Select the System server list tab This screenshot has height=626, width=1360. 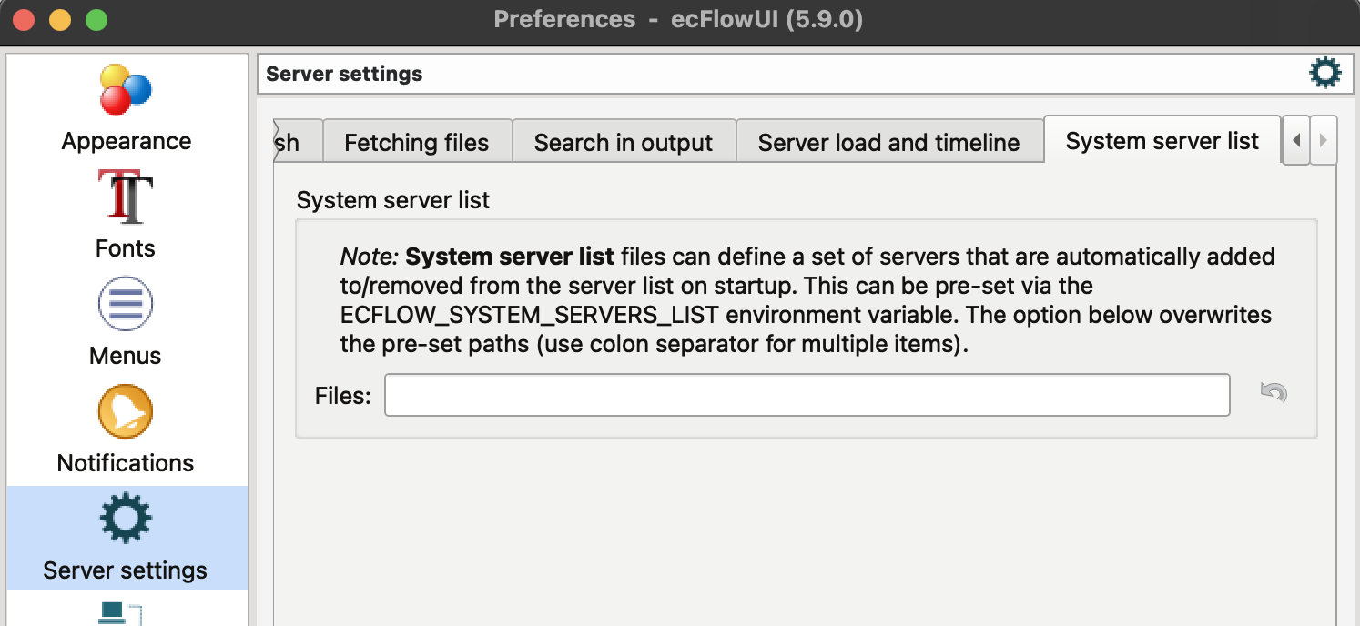1162,140
